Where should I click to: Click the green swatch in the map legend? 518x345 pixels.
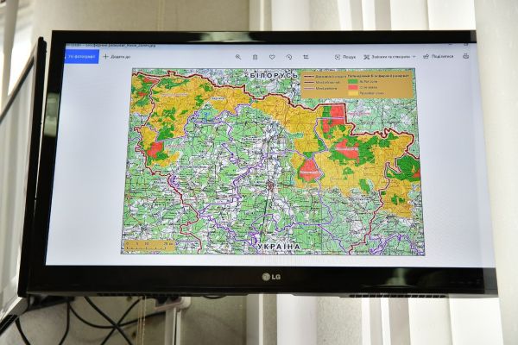click(352, 79)
